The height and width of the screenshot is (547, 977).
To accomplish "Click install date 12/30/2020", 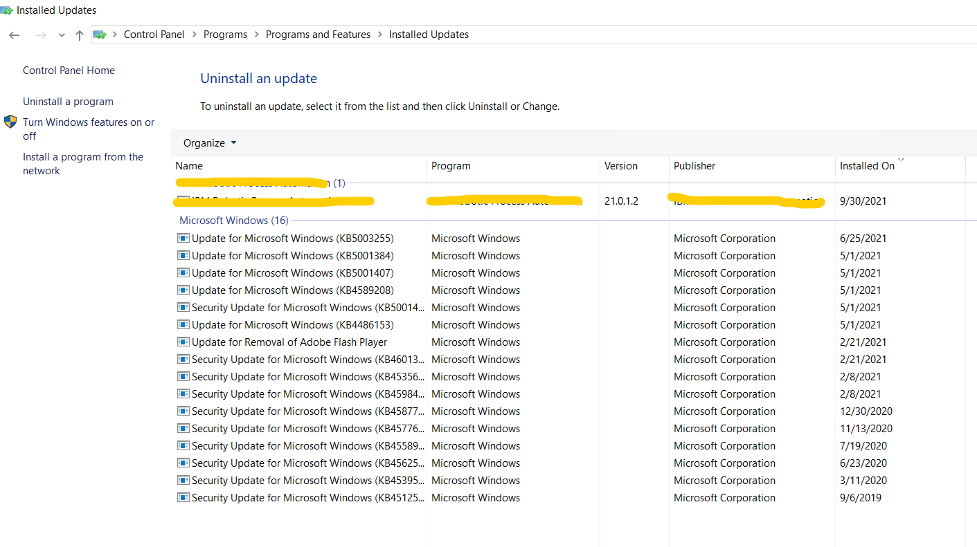I will click(866, 411).
